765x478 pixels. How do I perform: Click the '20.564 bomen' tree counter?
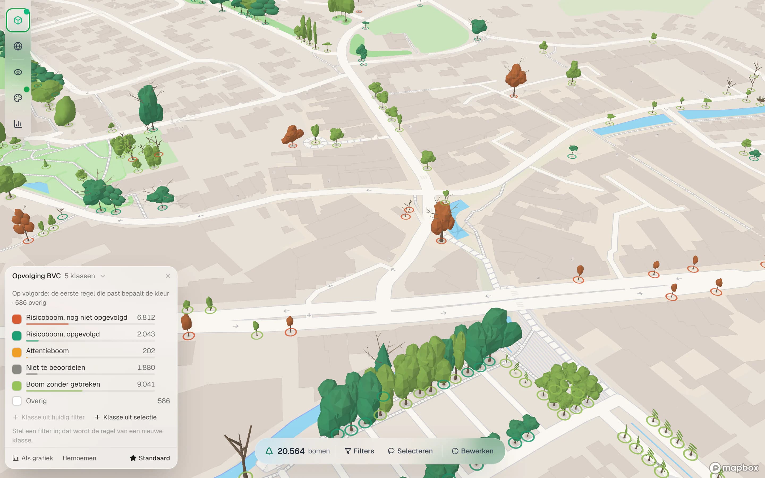(297, 451)
